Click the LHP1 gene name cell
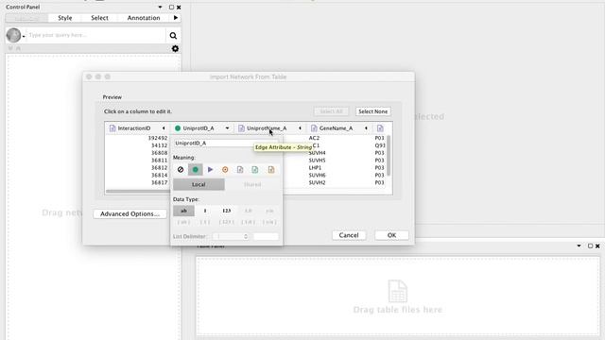The image size is (605, 340). (x=315, y=168)
